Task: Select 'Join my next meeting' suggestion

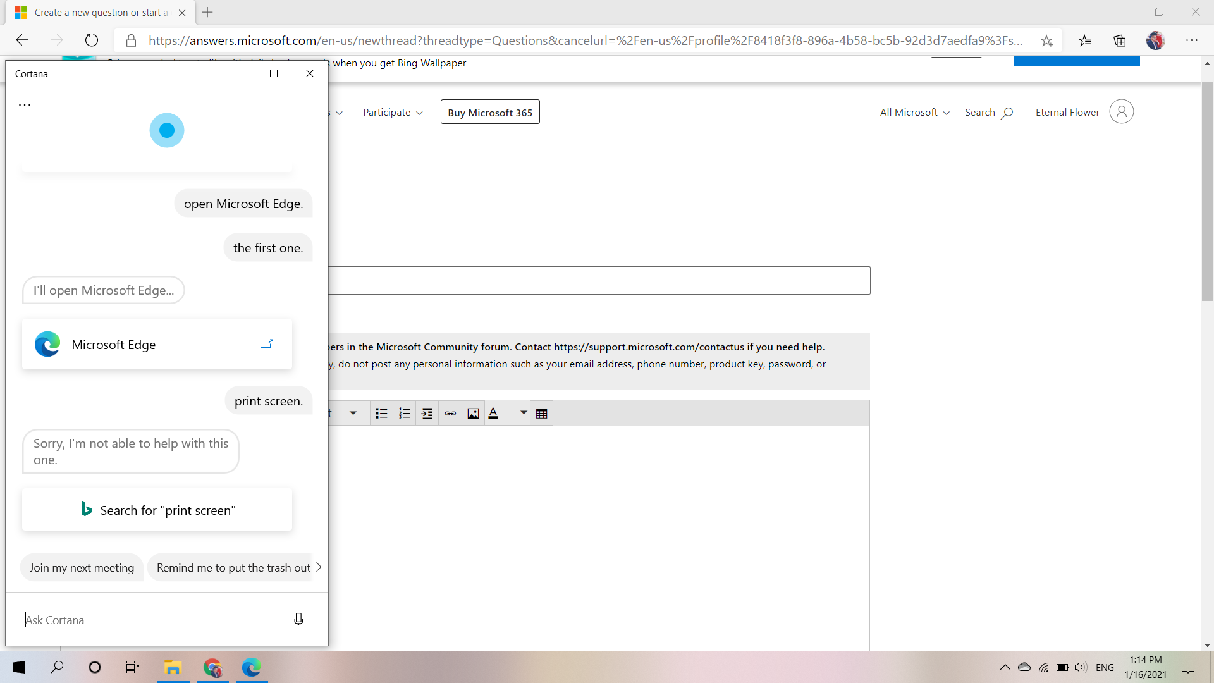Action: pos(82,568)
